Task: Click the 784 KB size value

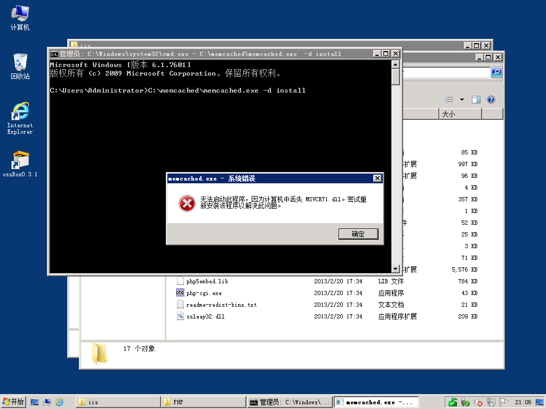Action: click(x=468, y=281)
